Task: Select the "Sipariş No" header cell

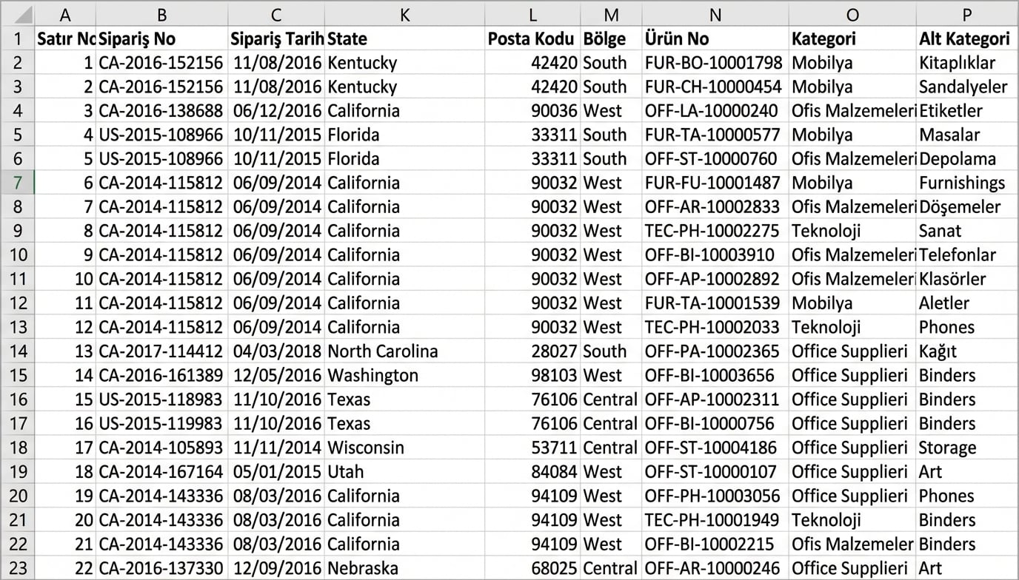Action: point(161,39)
